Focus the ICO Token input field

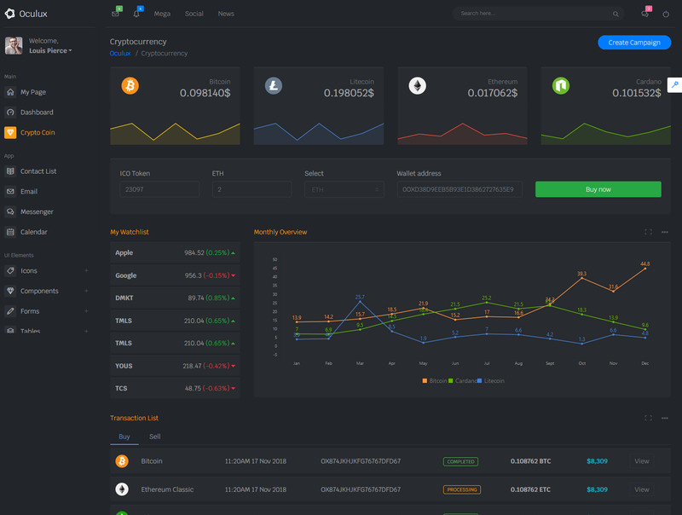(159, 189)
